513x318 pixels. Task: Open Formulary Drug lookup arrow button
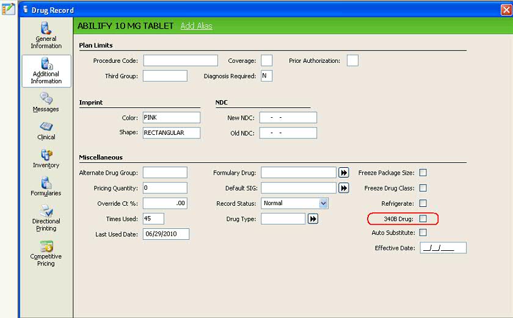[343, 173]
